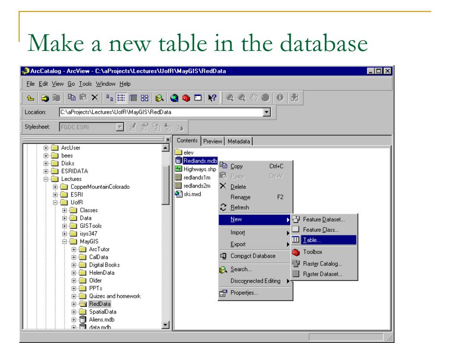Click the catalog tree scroll-up arrow

(165, 148)
